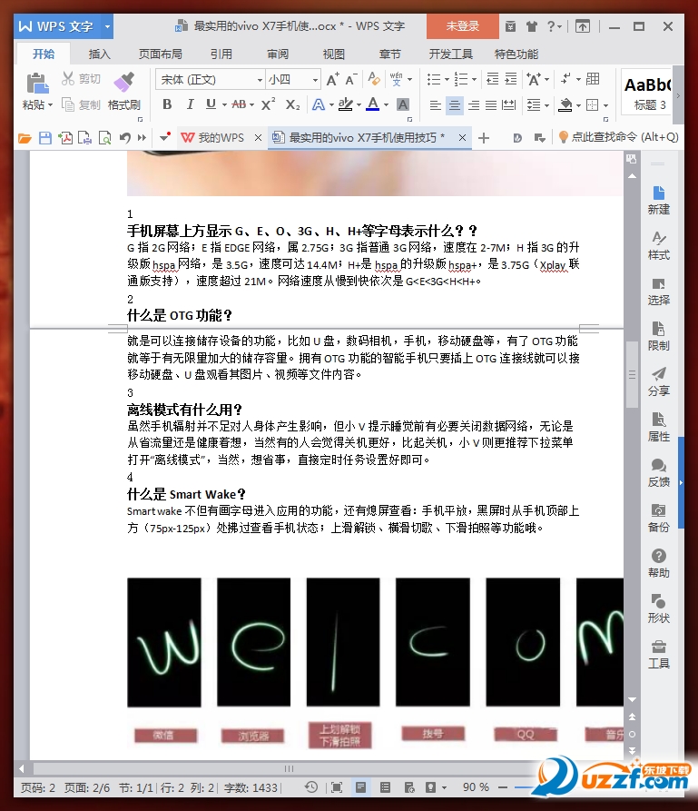698x811 pixels.
Task: Open 分享 share side panel
Action: click(658, 381)
